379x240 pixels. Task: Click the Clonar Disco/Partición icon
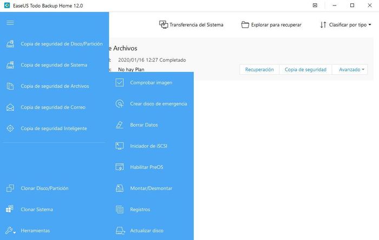tap(10, 188)
